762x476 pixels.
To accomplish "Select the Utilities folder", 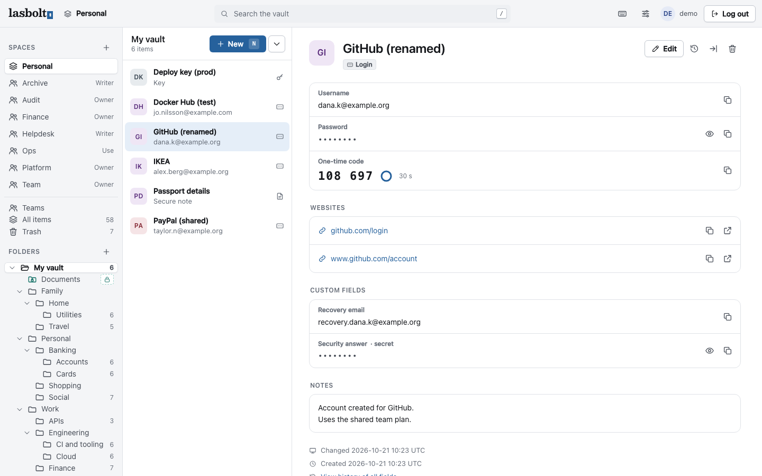I will tap(61, 315).
